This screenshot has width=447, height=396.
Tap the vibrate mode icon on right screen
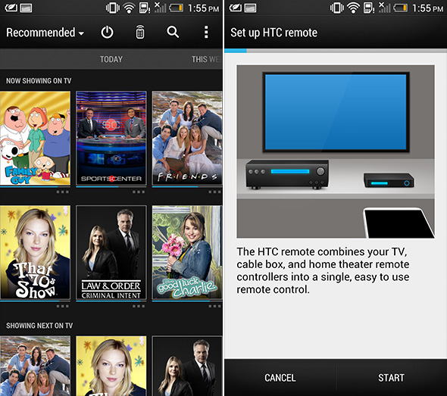(337, 8)
